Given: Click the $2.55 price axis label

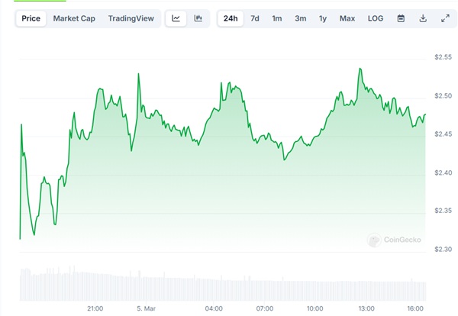Looking at the screenshot, I should (x=443, y=57).
